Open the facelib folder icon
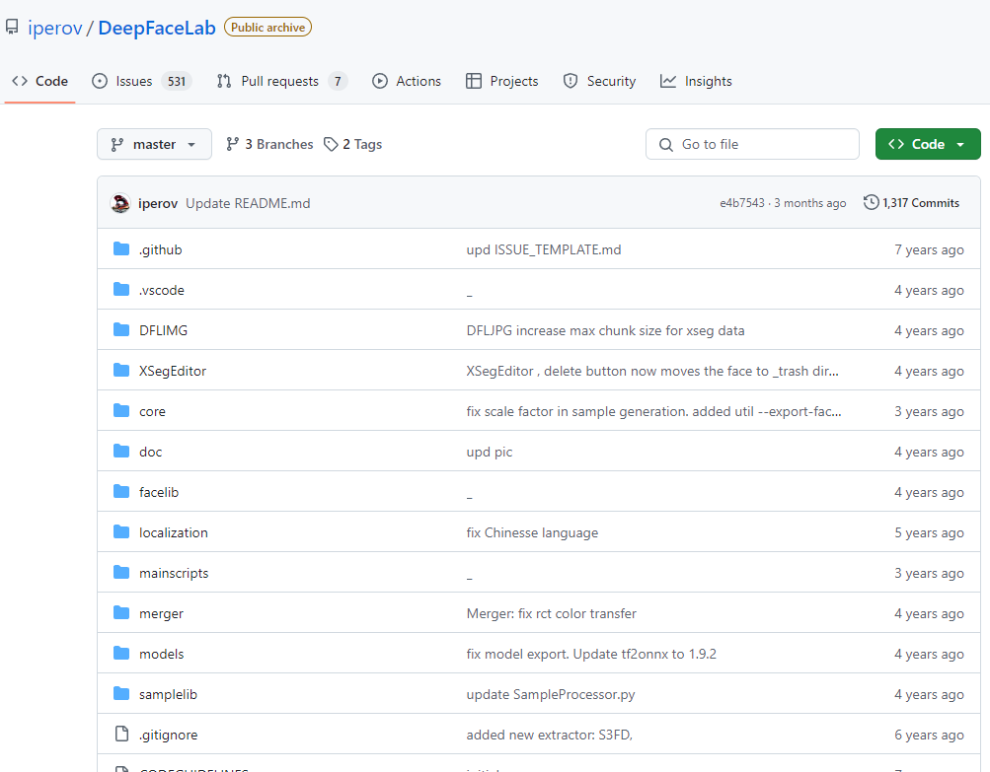The width and height of the screenshot is (990, 772). pos(121,491)
